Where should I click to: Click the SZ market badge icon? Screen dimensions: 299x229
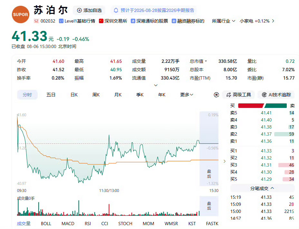36,21
